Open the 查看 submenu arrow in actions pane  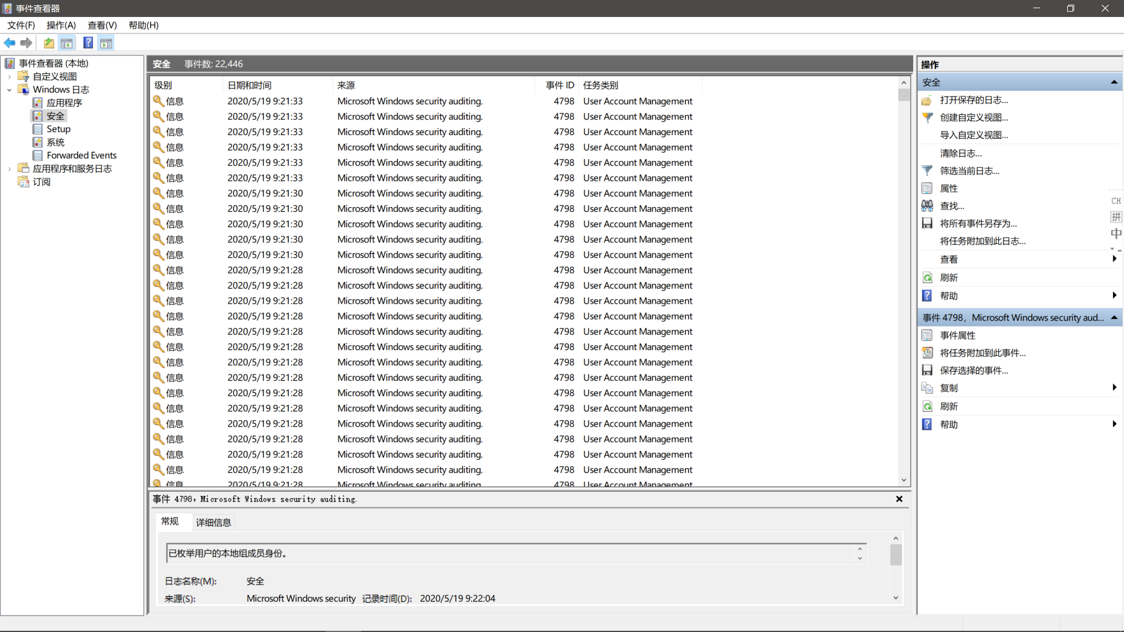click(x=1114, y=259)
